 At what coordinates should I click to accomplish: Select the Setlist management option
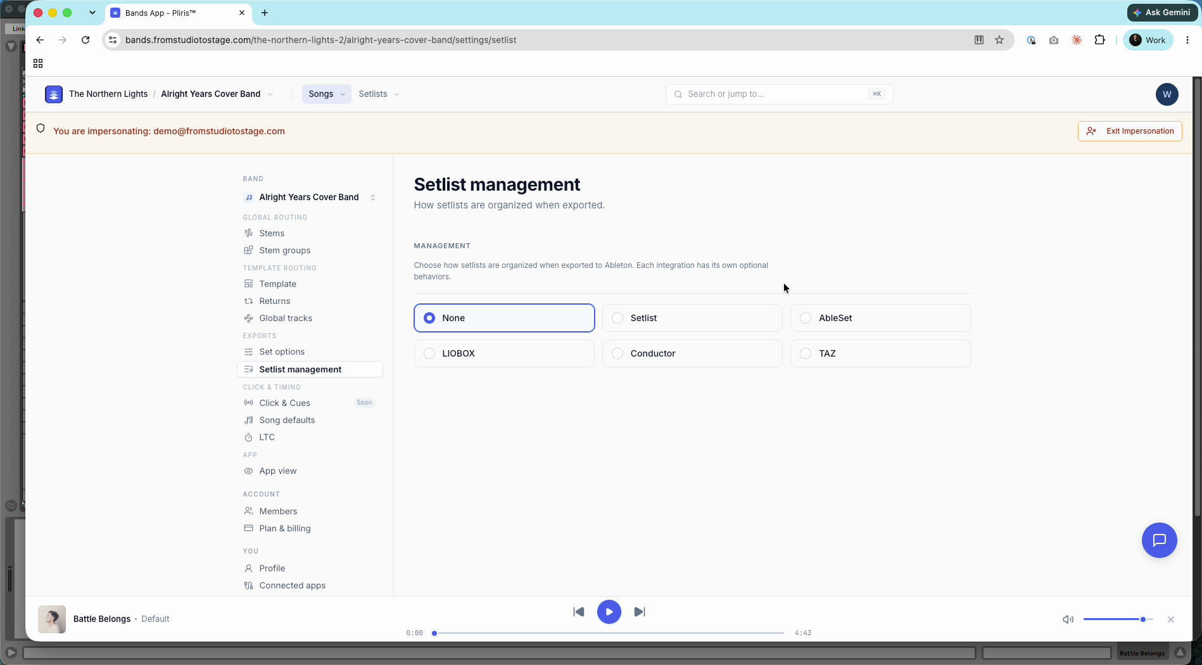point(692,318)
